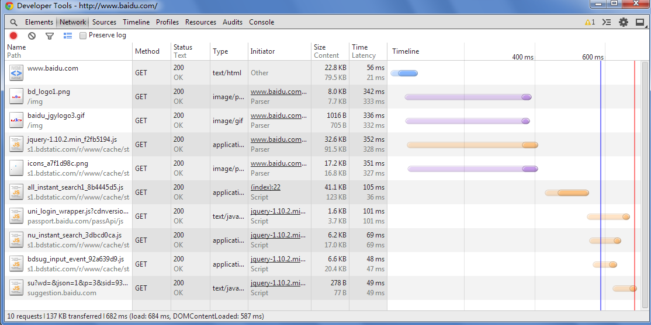Open the Timeline panel tab
The width and height of the screenshot is (651, 325).
(136, 22)
